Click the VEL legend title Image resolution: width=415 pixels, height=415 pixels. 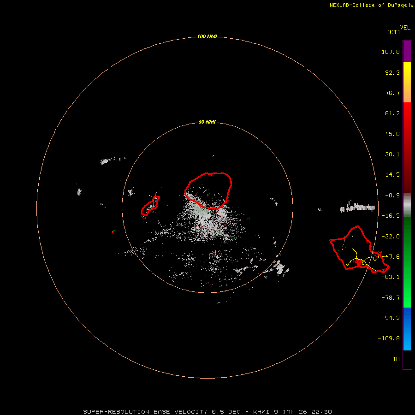pos(405,28)
